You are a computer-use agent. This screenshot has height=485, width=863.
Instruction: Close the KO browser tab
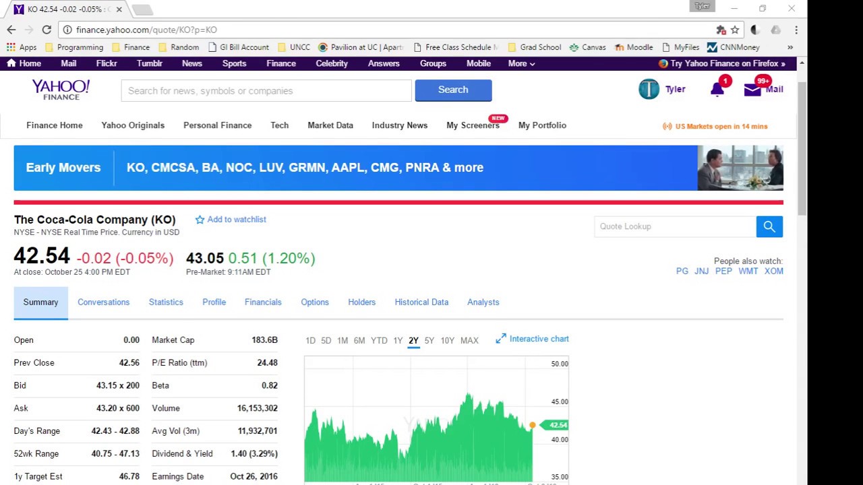pyautogui.click(x=119, y=9)
